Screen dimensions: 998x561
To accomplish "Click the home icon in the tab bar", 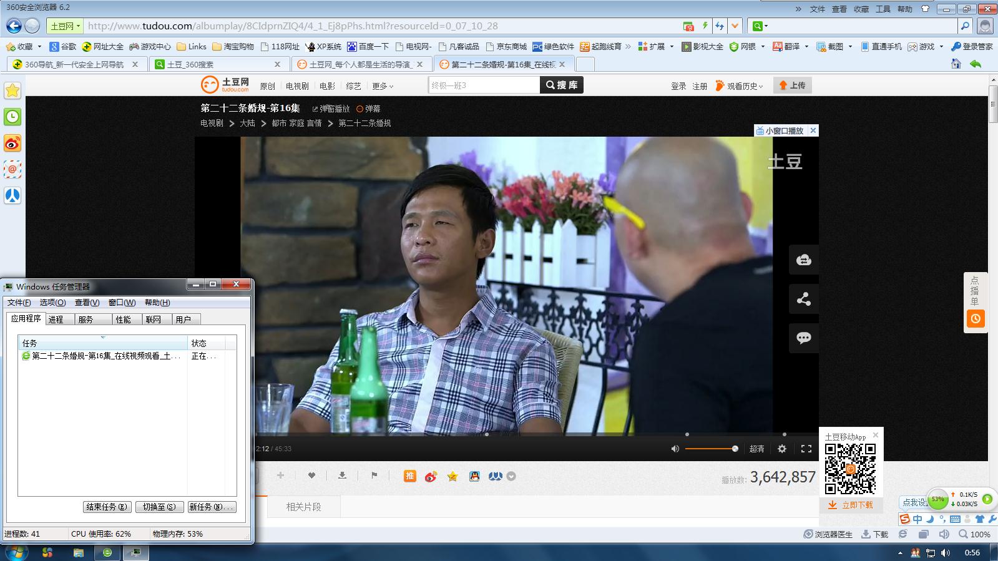I will [x=956, y=64].
